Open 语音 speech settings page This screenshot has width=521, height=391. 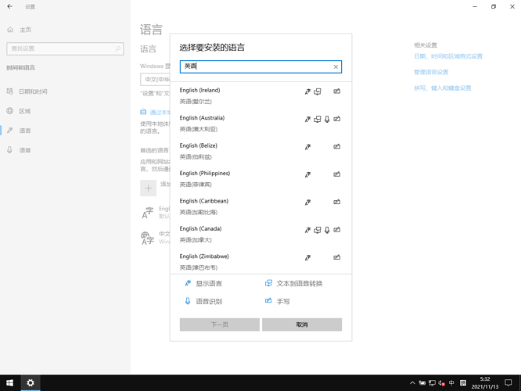tap(25, 150)
